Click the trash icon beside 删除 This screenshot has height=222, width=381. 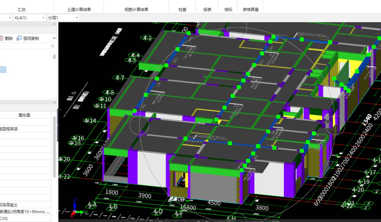coord(1,38)
